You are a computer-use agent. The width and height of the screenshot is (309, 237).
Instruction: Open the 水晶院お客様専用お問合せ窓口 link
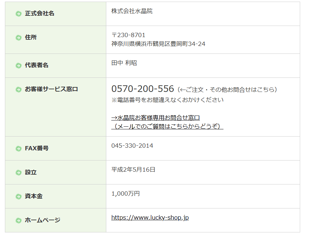(155, 118)
